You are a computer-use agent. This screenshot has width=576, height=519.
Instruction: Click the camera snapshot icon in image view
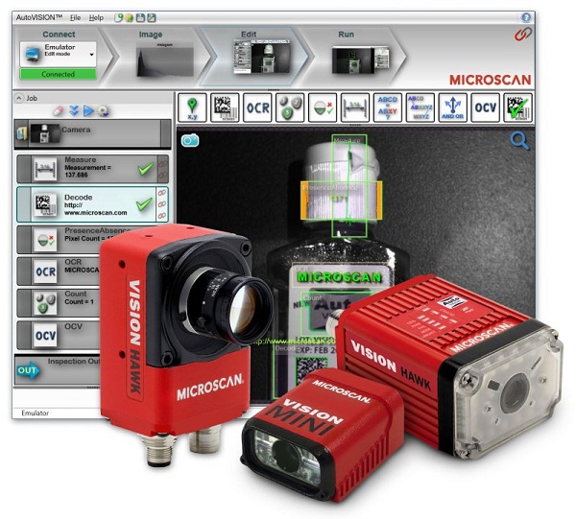pyautogui.click(x=190, y=140)
